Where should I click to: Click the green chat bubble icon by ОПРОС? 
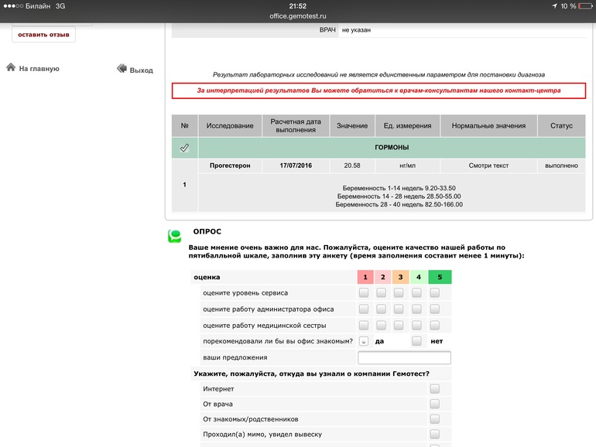[x=175, y=236]
